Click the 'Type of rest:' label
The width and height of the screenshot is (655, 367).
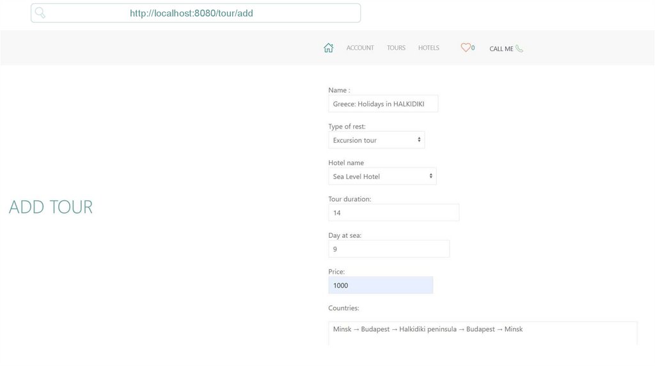click(347, 127)
